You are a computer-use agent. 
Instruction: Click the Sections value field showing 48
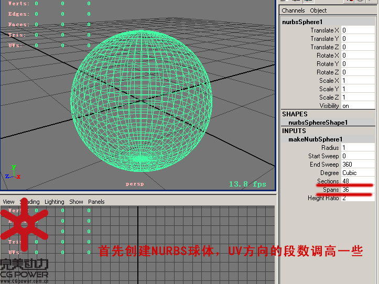[358, 181]
